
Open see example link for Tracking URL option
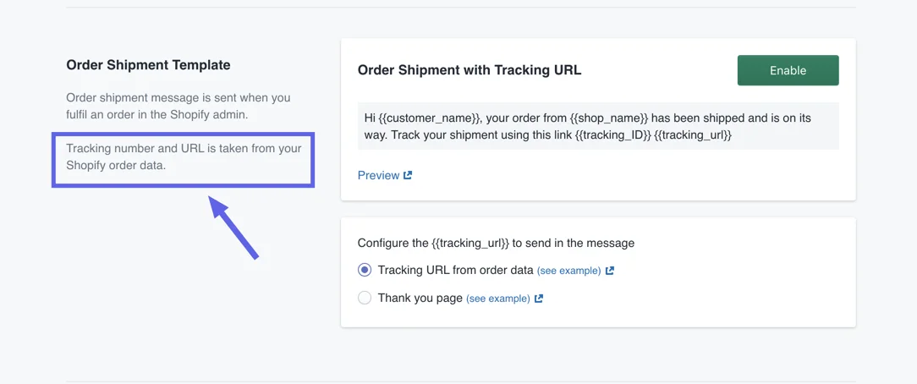(568, 271)
